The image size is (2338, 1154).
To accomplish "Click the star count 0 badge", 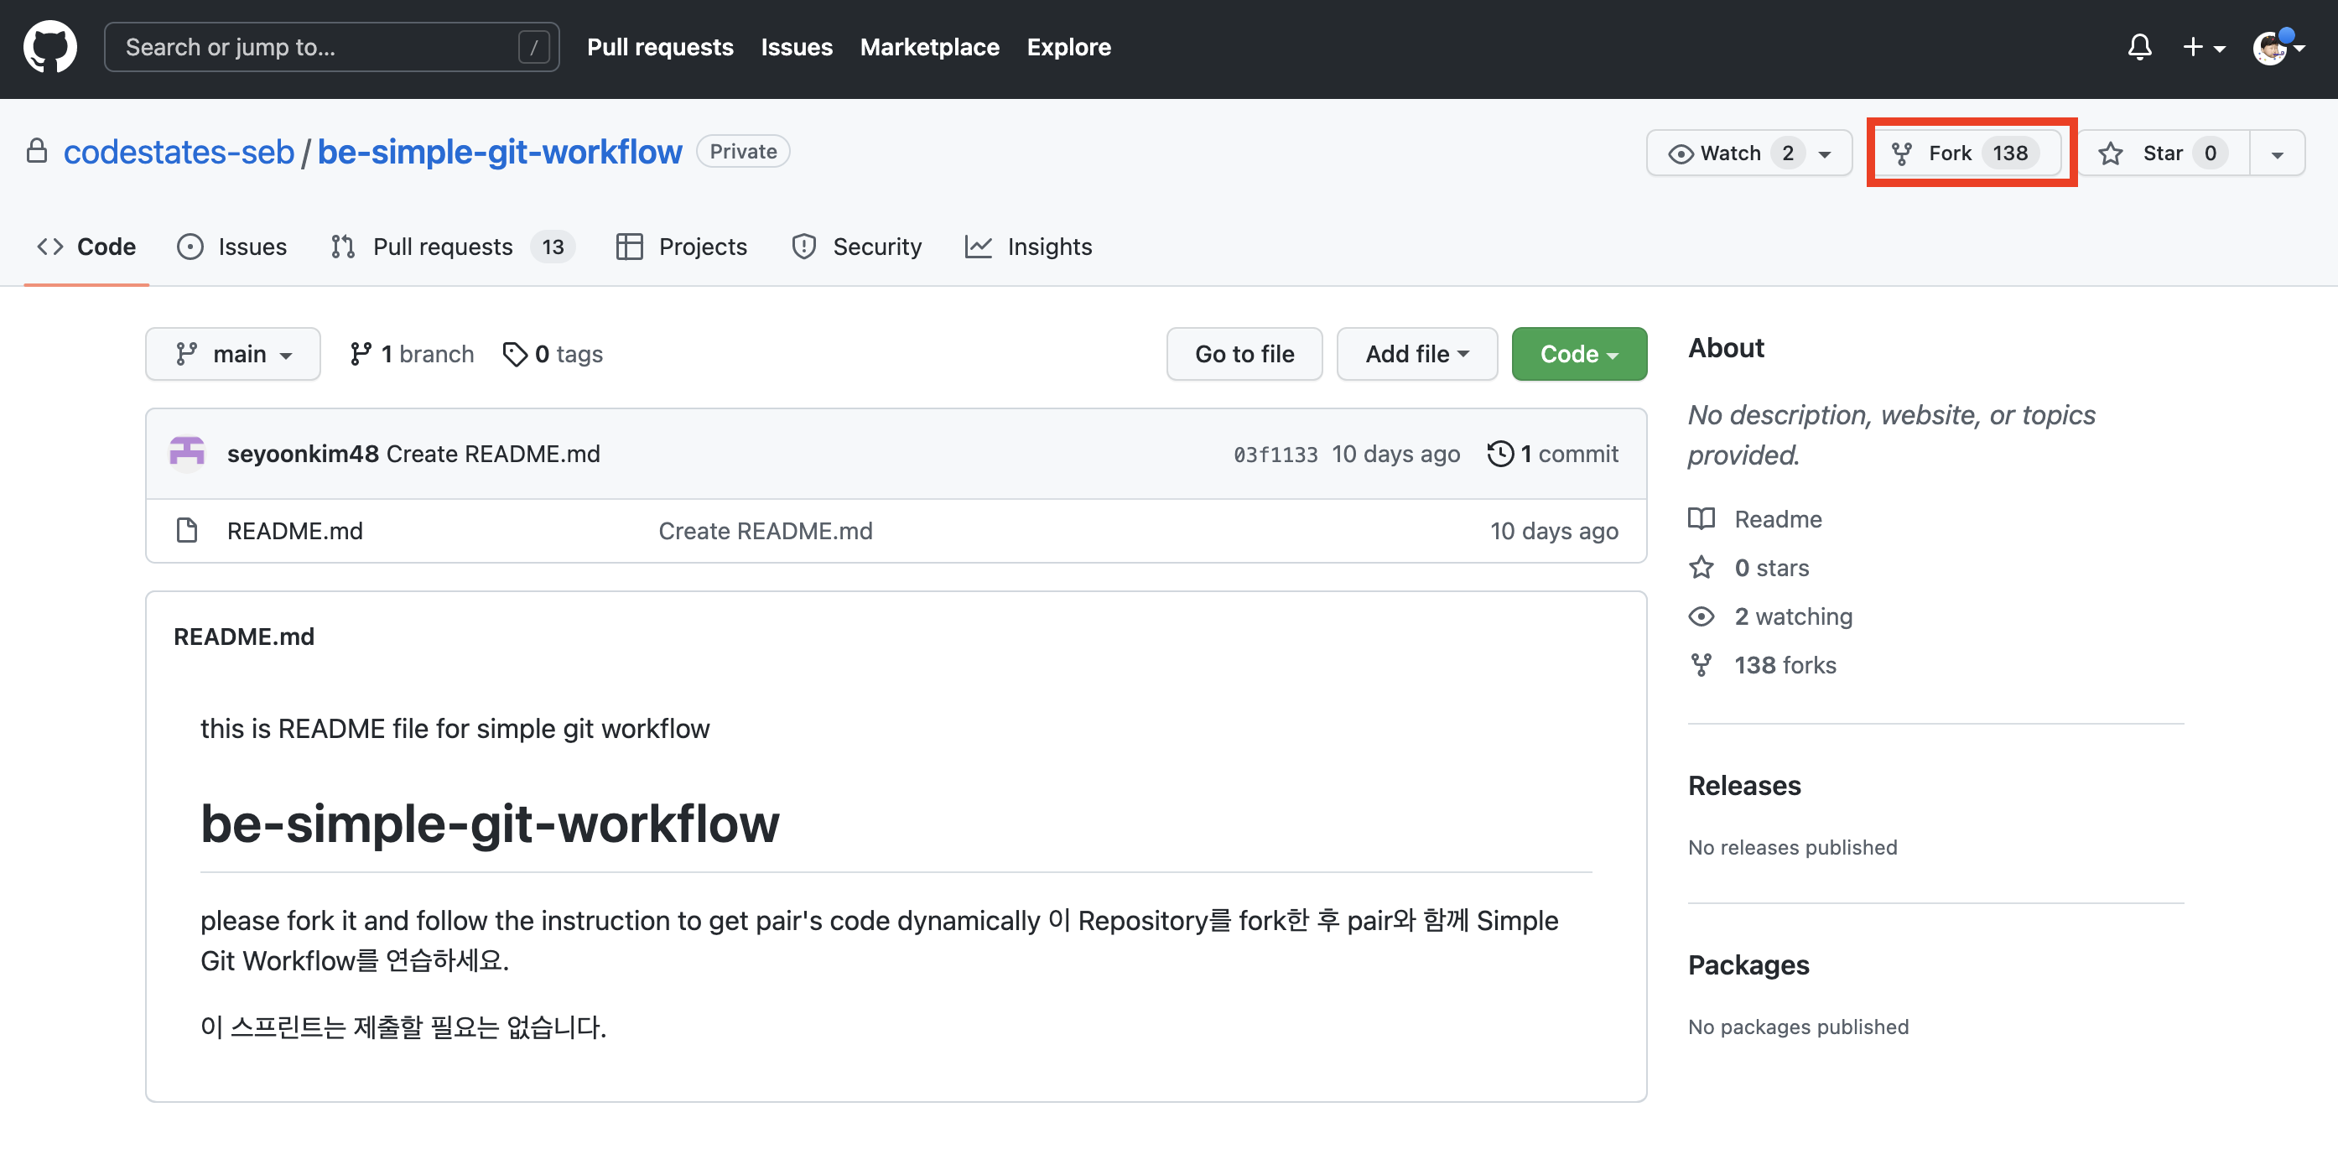I will tap(2210, 153).
